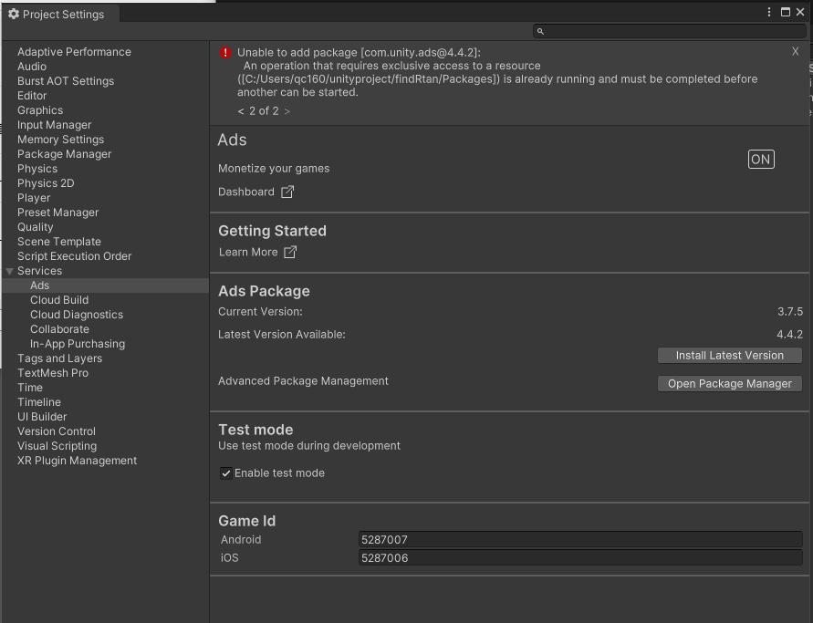The width and height of the screenshot is (813, 623).
Task: Select Cloud Build service
Action: coord(59,300)
